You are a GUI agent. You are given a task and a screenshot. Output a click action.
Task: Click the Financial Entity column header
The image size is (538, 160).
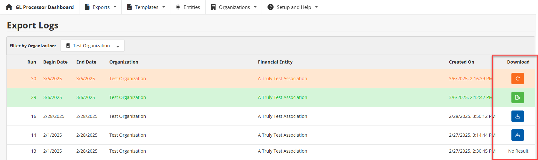[275, 62]
